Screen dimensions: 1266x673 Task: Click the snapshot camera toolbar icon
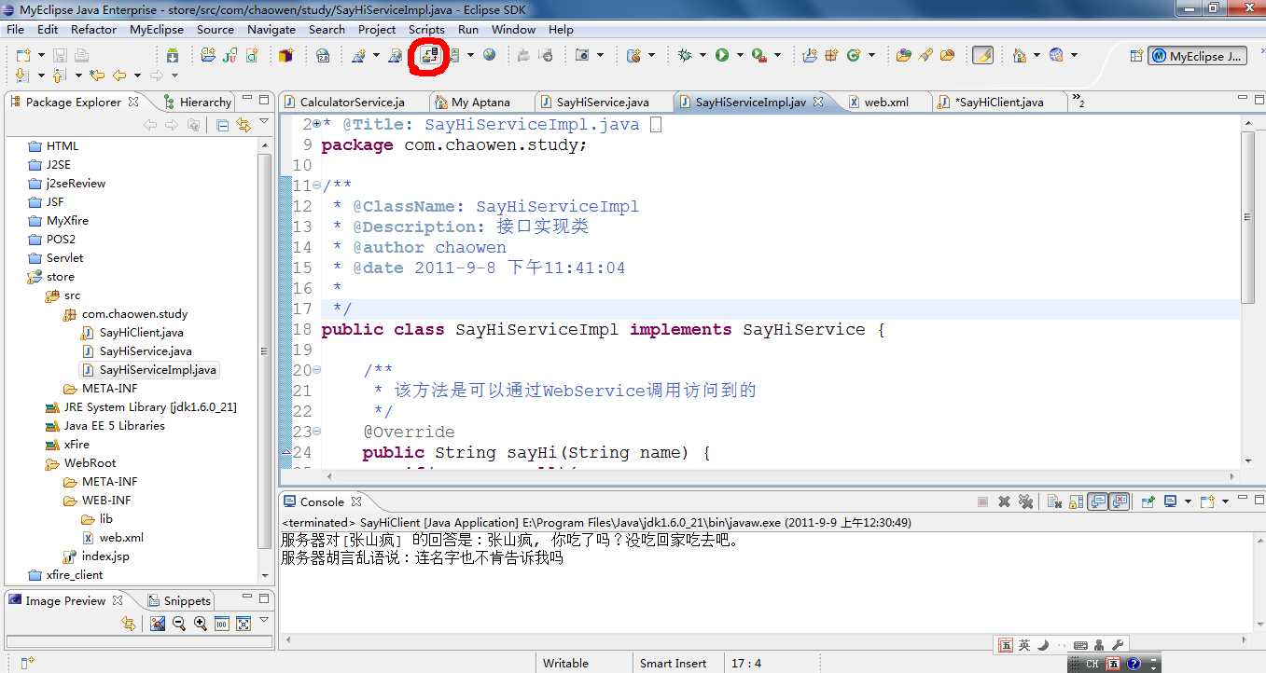point(582,56)
